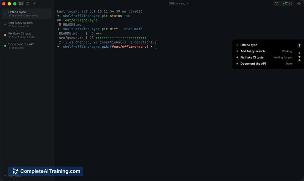This screenshot has width=304, height=181.
Task: Click floating panel dot beside Offline sync
Action: click(x=237, y=45)
